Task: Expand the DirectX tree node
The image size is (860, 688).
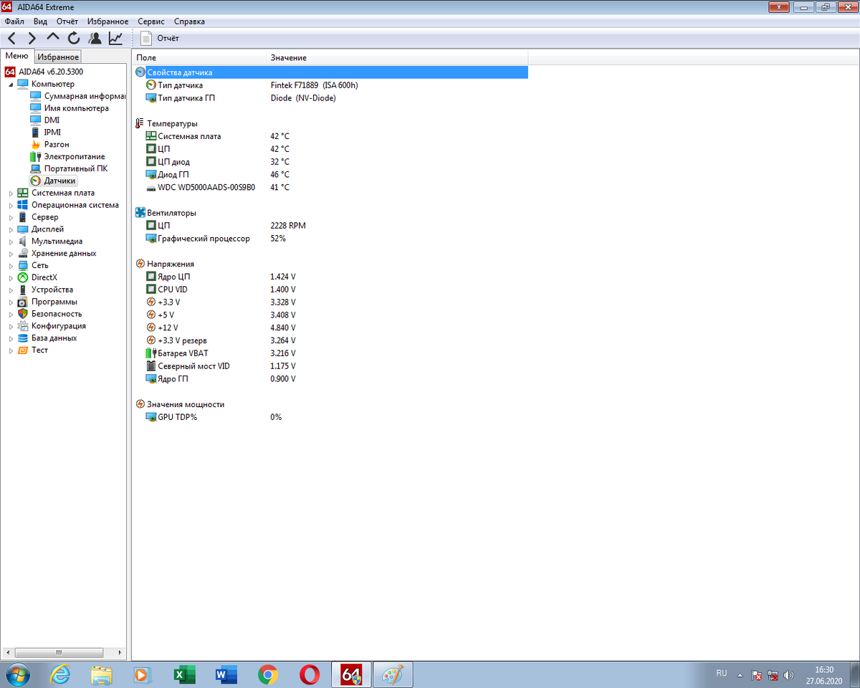Action: click(11, 277)
